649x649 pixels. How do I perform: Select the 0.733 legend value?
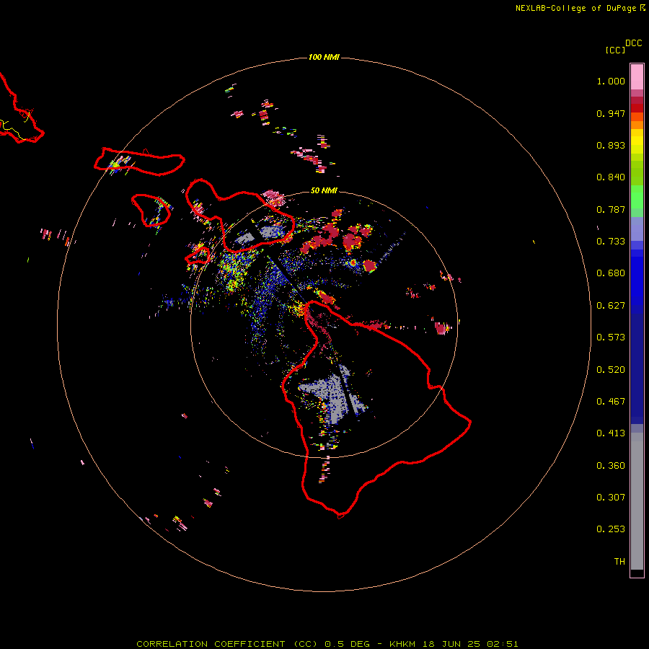(611, 242)
